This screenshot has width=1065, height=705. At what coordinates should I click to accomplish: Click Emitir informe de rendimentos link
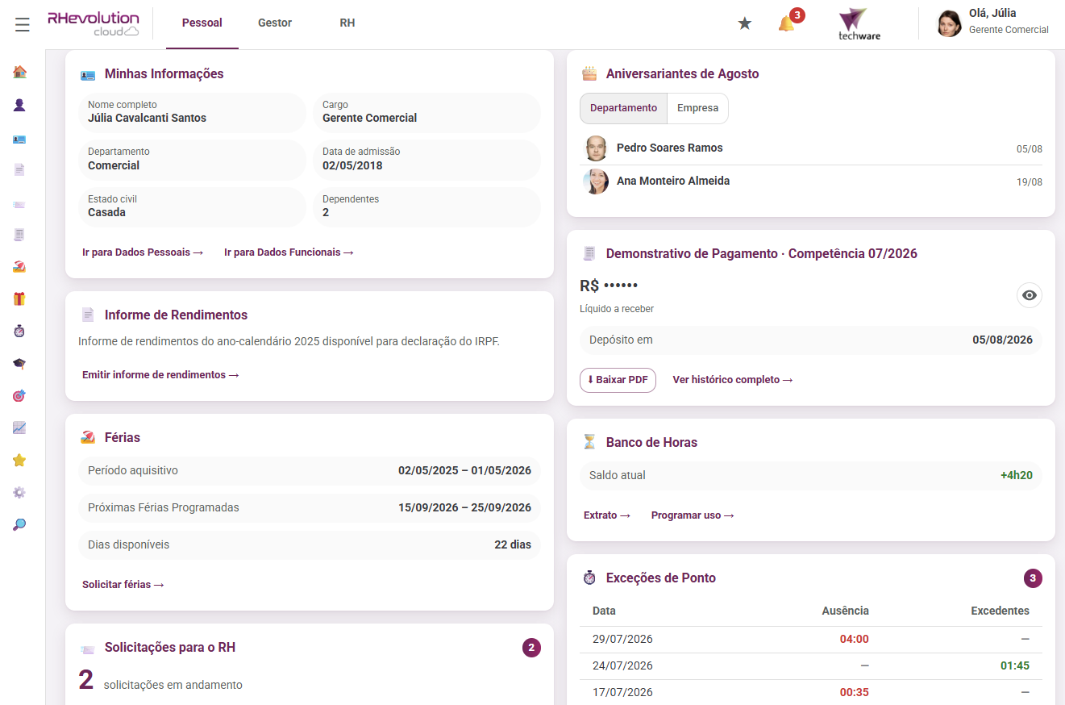(x=160, y=375)
